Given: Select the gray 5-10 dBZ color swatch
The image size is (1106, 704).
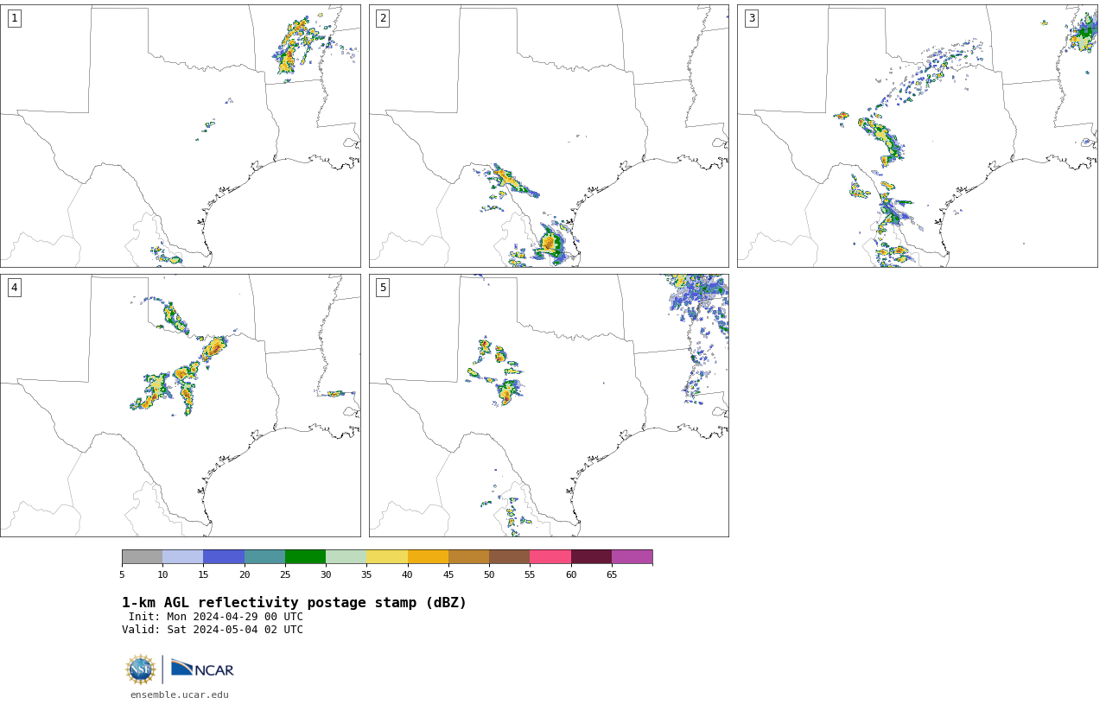Looking at the screenshot, I should [142, 556].
